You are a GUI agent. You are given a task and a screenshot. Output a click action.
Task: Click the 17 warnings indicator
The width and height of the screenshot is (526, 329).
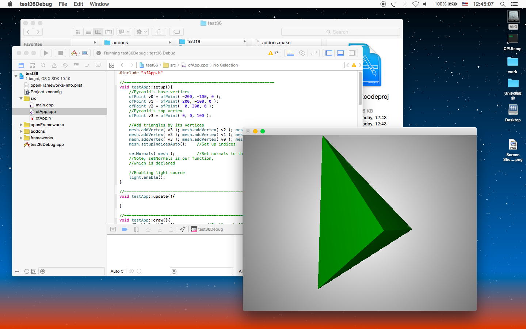[x=273, y=53]
